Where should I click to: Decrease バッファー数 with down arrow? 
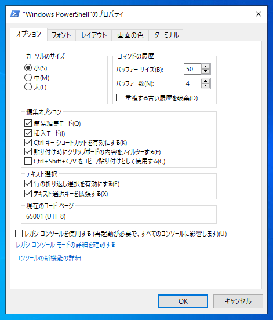pyautogui.click(x=206, y=86)
